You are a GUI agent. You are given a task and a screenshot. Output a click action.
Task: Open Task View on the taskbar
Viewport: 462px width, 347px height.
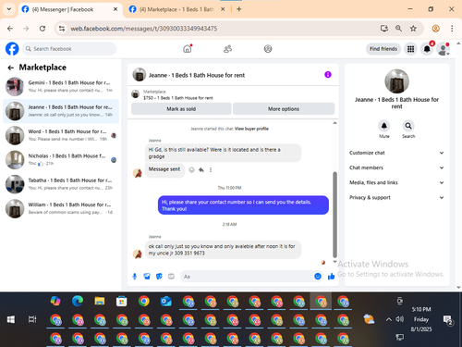(32, 319)
